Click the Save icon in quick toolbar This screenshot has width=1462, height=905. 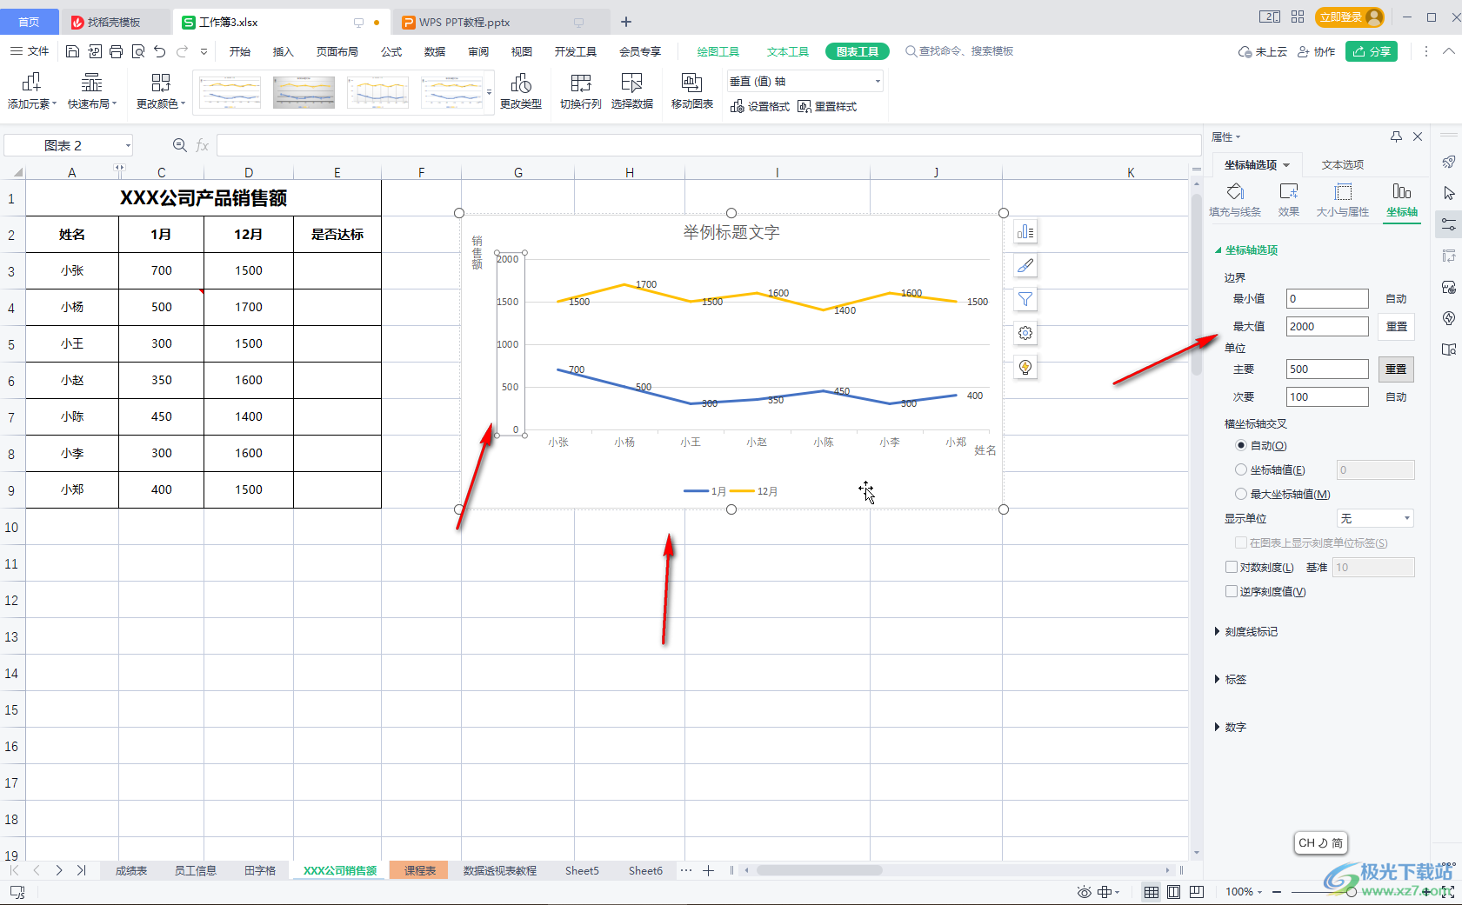coord(73,51)
